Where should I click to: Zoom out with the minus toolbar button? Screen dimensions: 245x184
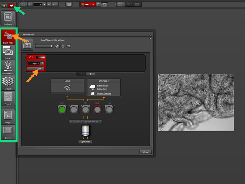point(30,5)
